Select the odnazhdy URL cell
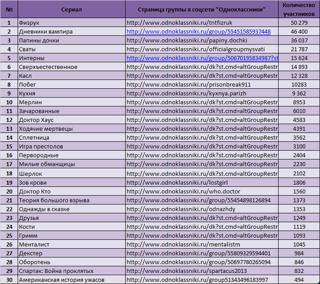320x284 pixels. pyautogui.click(x=202, y=209)
